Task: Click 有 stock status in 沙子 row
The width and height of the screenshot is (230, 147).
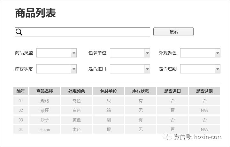Action: (x=141, y=120)
